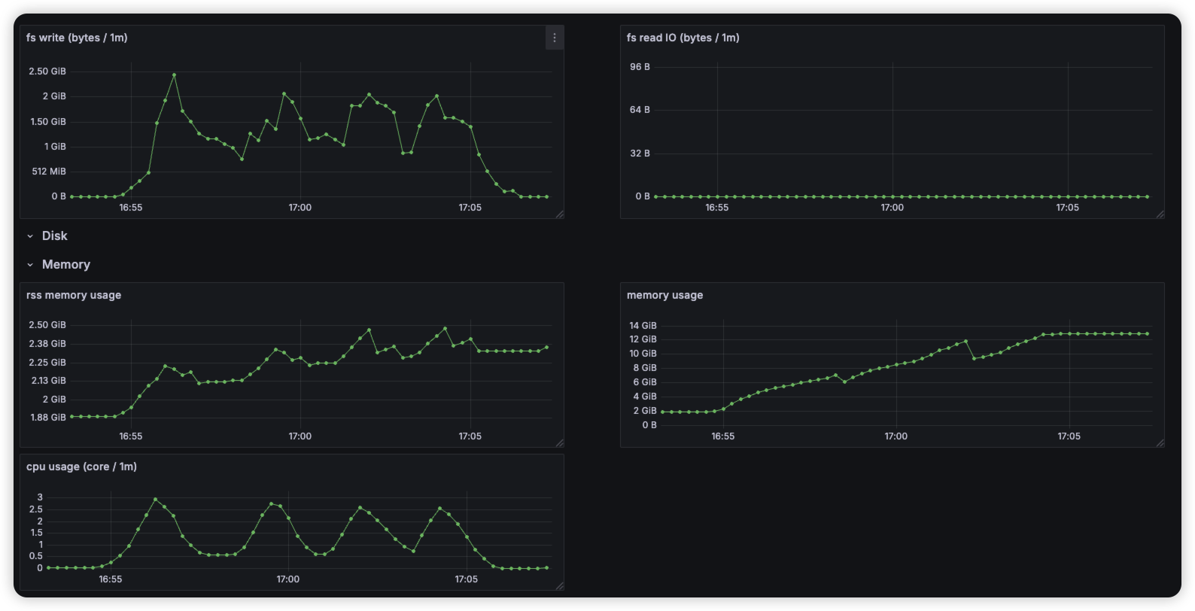Click the rss memory usage panel title
This screenshot has width=1195, height=611.
click(x=74, y=295)
